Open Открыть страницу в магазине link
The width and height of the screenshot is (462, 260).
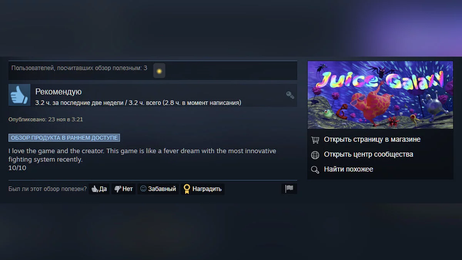coord(372,139)
